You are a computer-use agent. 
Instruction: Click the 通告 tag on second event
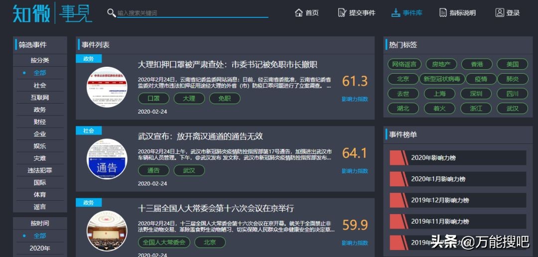[x=154, y=170]
